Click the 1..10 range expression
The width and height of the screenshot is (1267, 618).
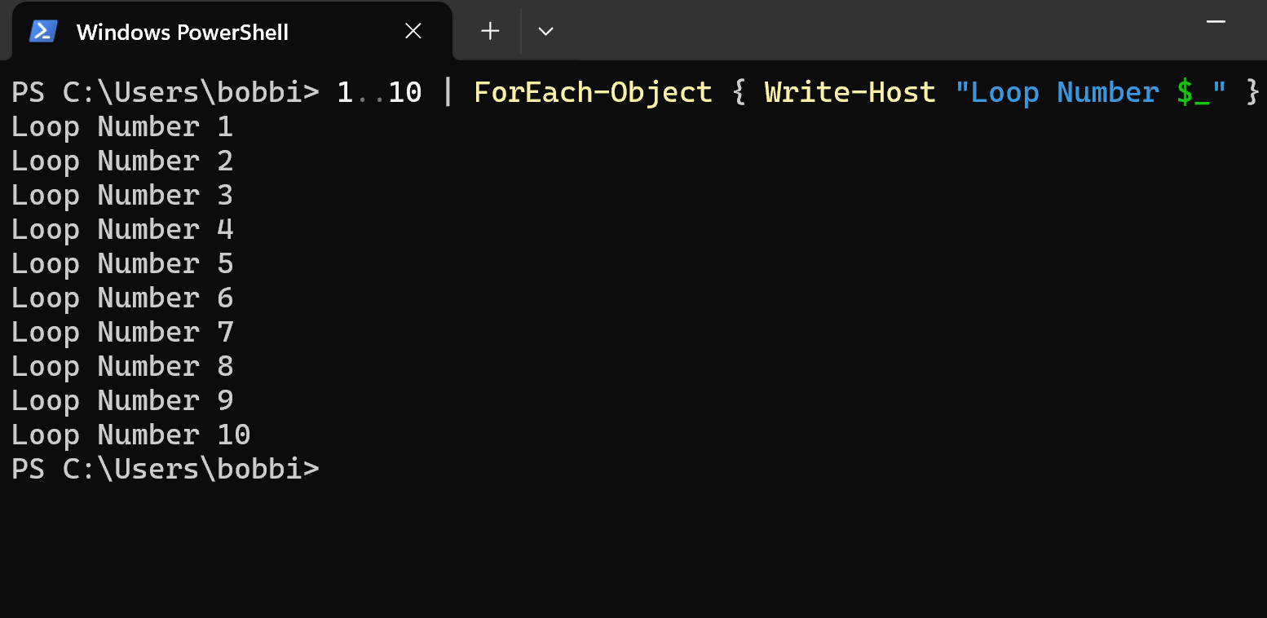[380, 91]
